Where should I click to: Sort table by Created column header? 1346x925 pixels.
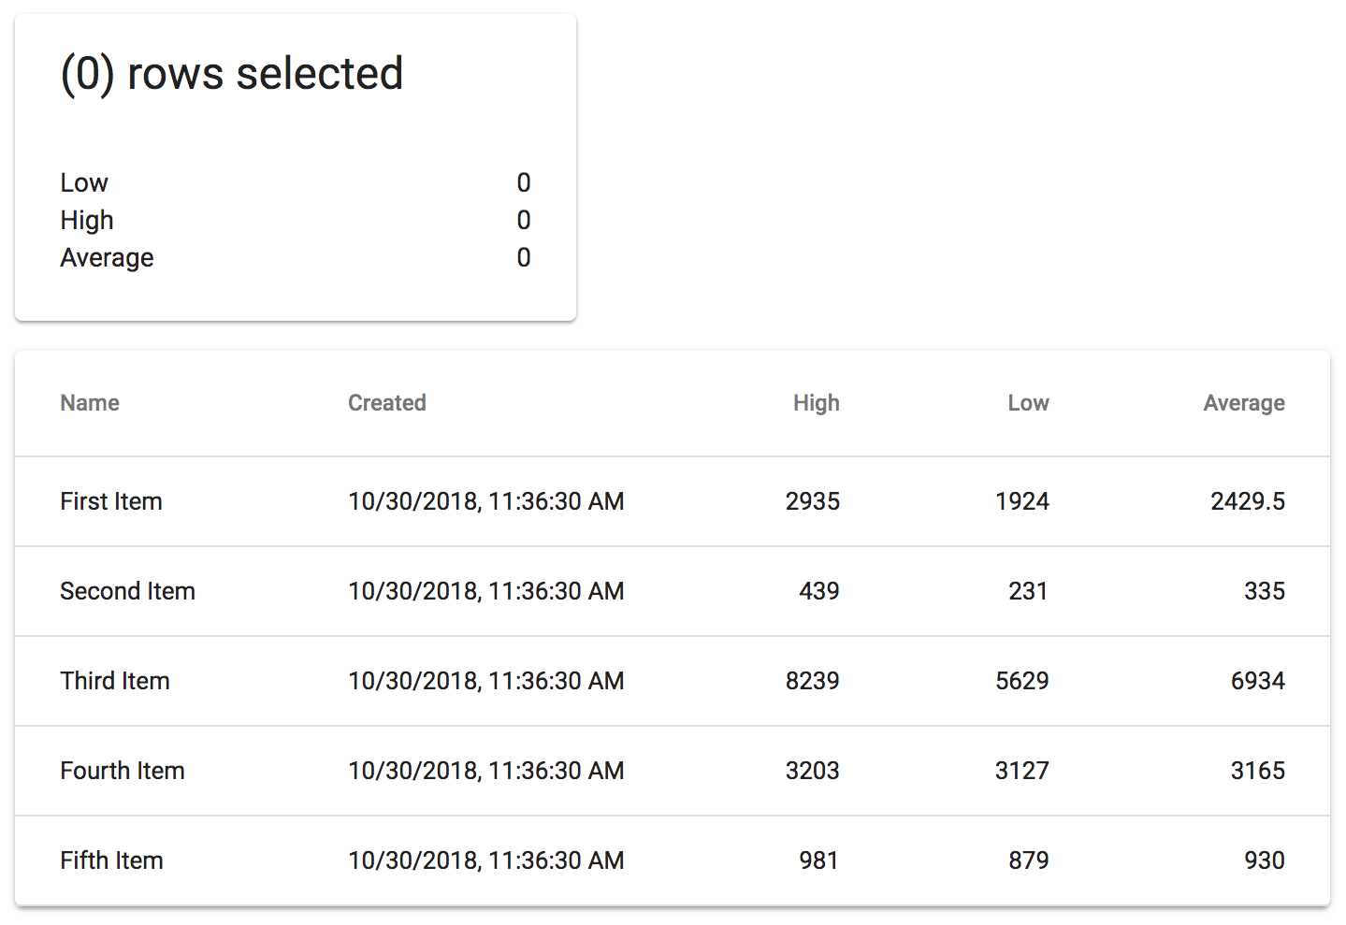[387, 403]
